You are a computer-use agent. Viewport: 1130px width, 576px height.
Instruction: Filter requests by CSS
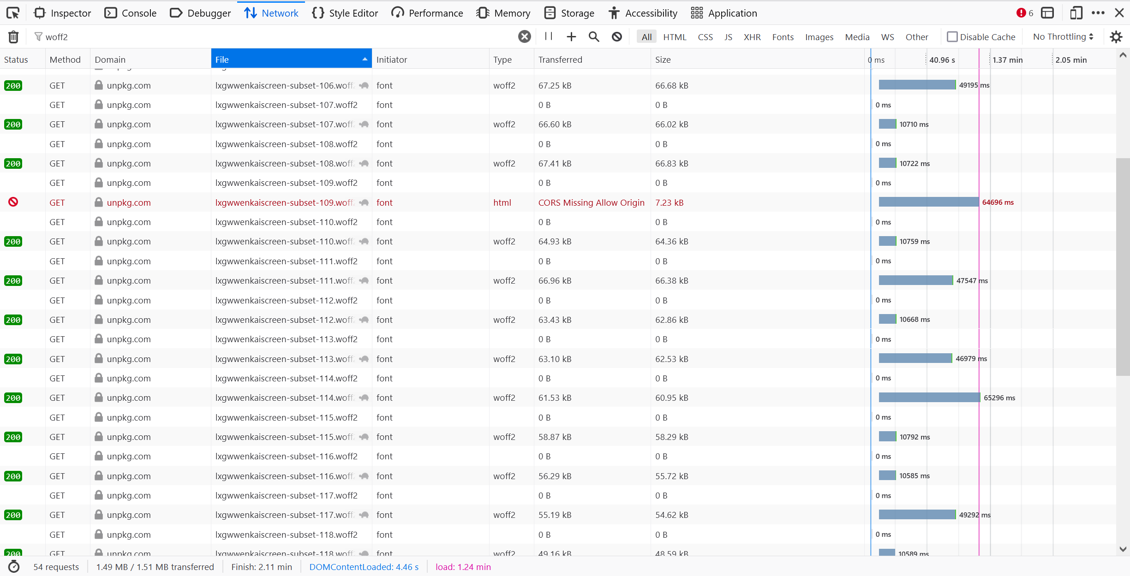pyautogui.click(x=705, y=37)
